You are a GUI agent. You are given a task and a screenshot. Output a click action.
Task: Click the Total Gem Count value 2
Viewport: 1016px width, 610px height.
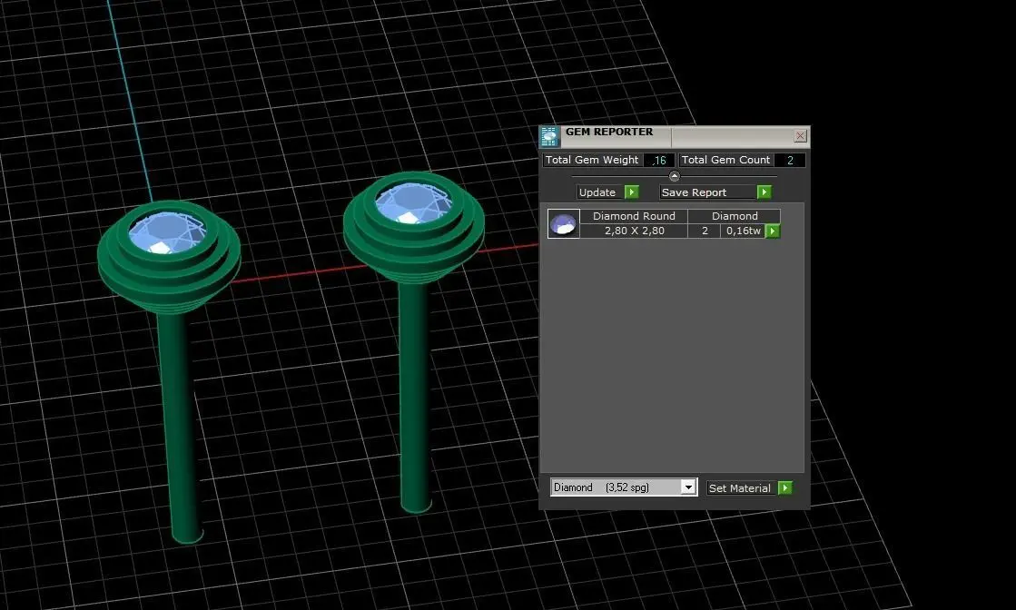(790, 160)
